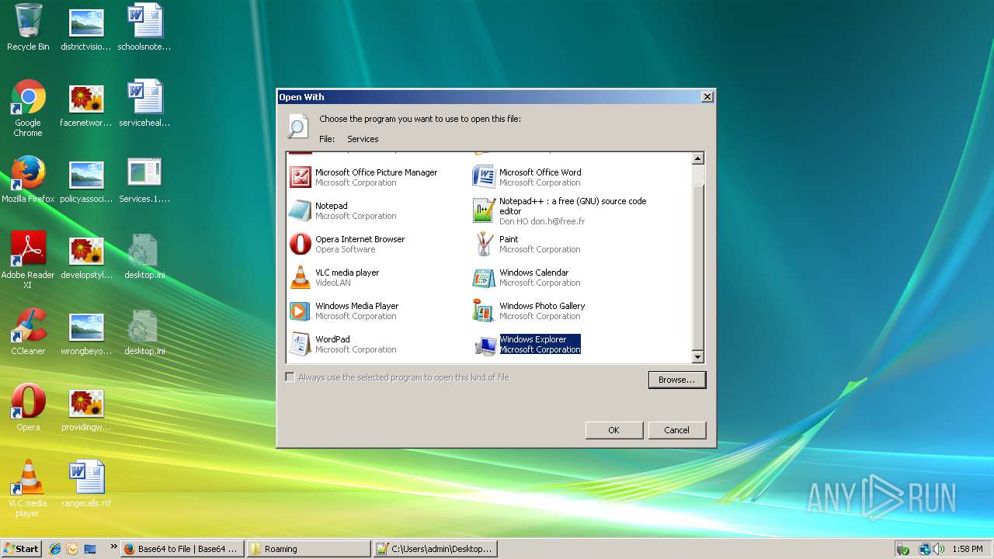Click the Show Desktop quick launch icon
Viewport: 994px width, 559px height.
pyautogui.click(x=90, y=549)
